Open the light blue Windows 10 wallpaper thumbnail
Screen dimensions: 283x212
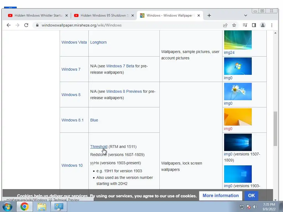238,174
